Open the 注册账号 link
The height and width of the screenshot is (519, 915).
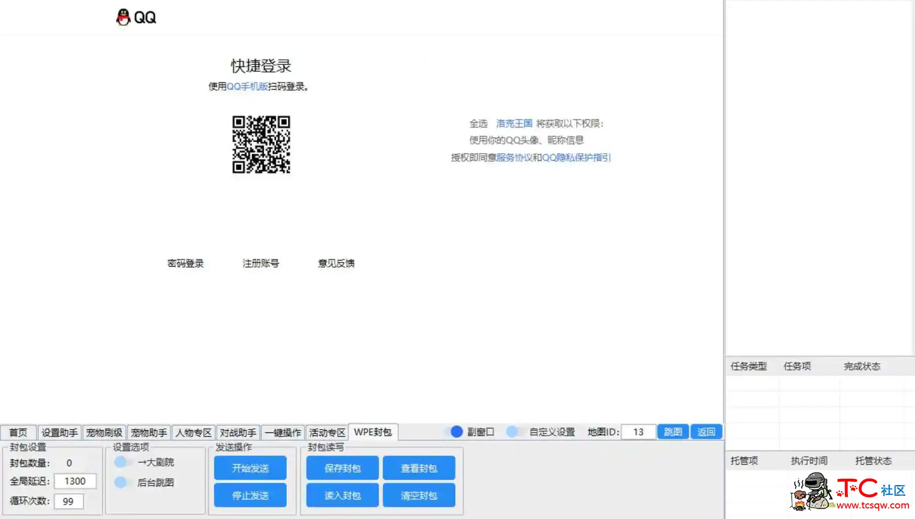[261, 264]
